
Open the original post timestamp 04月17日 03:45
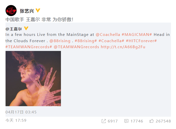21,112
